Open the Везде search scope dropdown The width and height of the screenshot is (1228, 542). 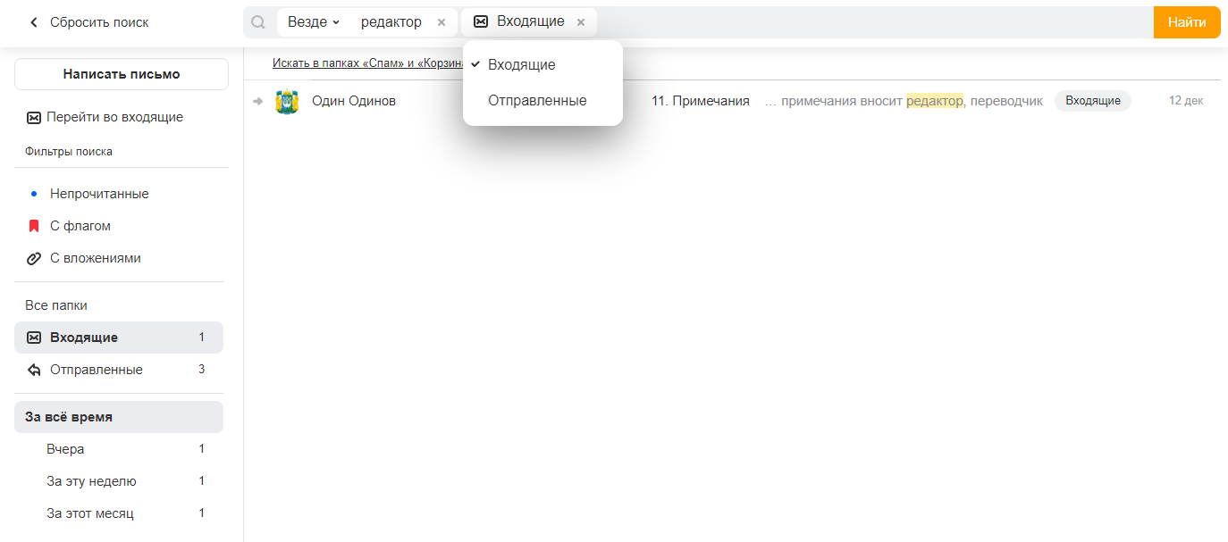[x=313, y=22]
